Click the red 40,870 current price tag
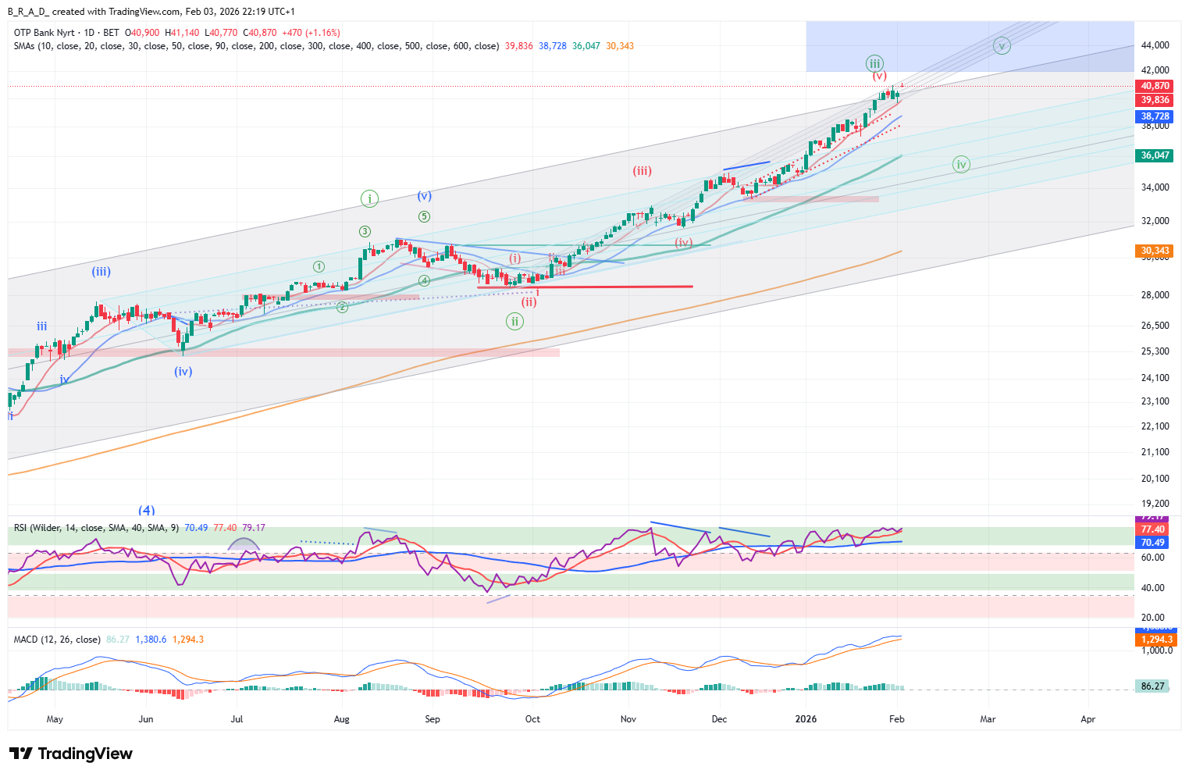 tap(1155, 86)
